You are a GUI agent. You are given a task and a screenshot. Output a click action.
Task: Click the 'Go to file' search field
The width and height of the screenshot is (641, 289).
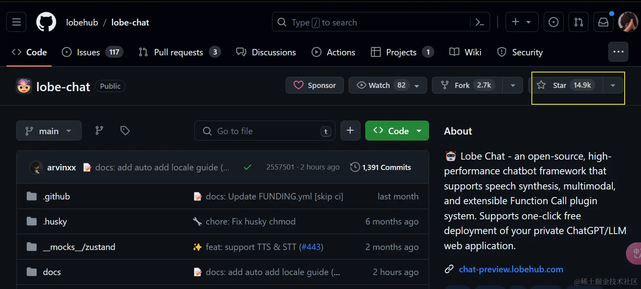(x=265, y=131)
